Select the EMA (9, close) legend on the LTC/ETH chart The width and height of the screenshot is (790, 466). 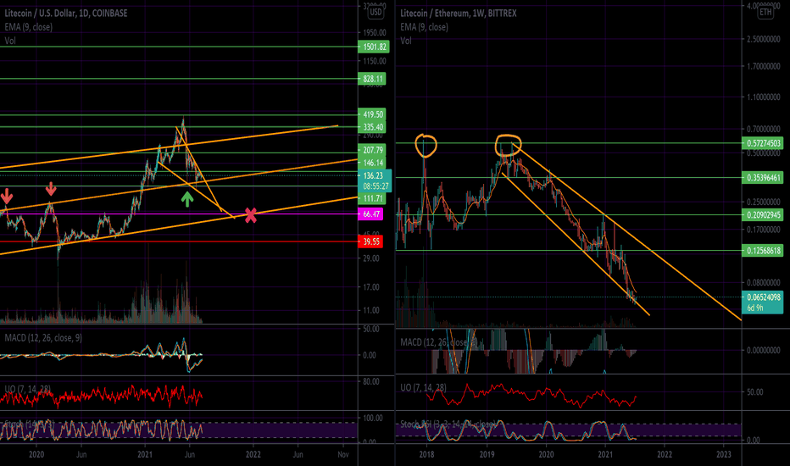coord(424,27)
